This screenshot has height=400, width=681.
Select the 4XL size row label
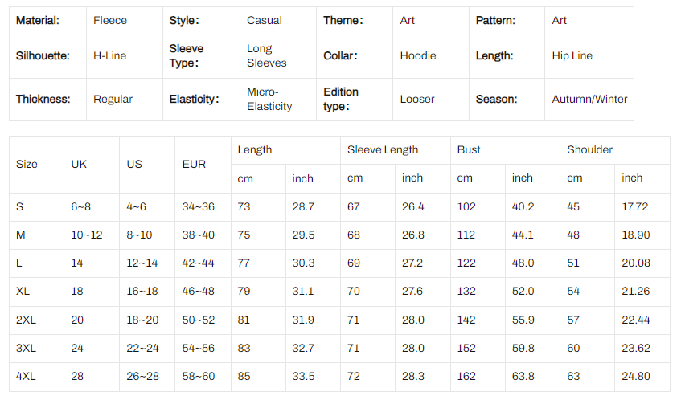26,376
